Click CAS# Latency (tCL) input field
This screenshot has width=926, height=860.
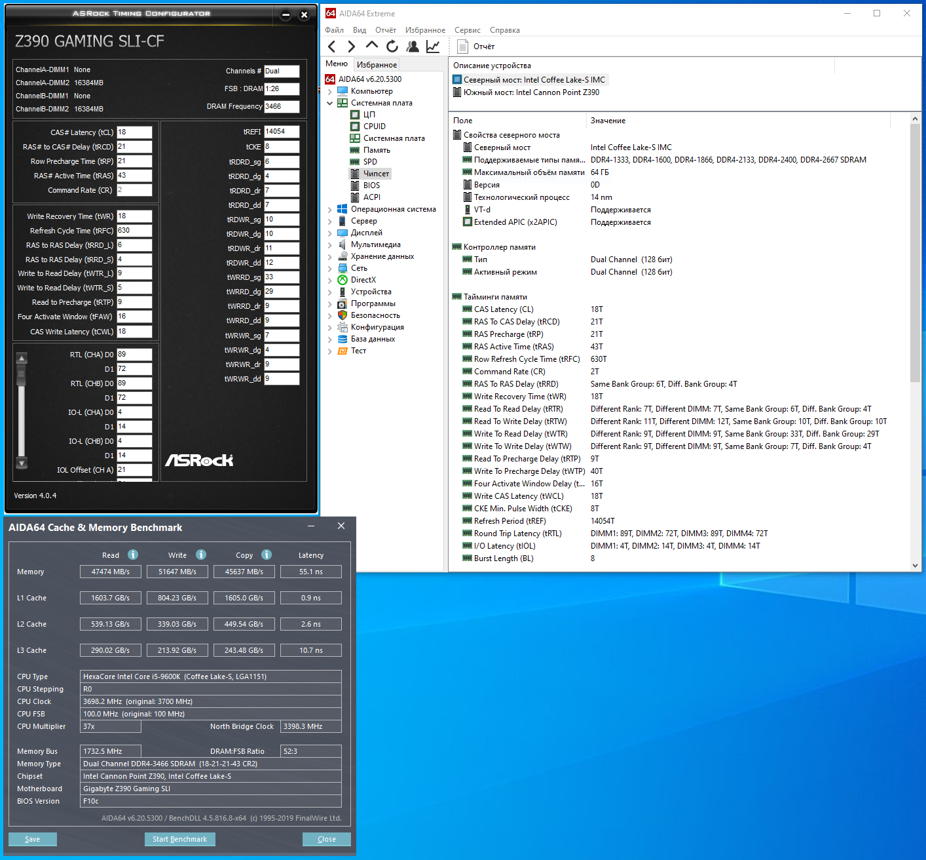[134, 132]
